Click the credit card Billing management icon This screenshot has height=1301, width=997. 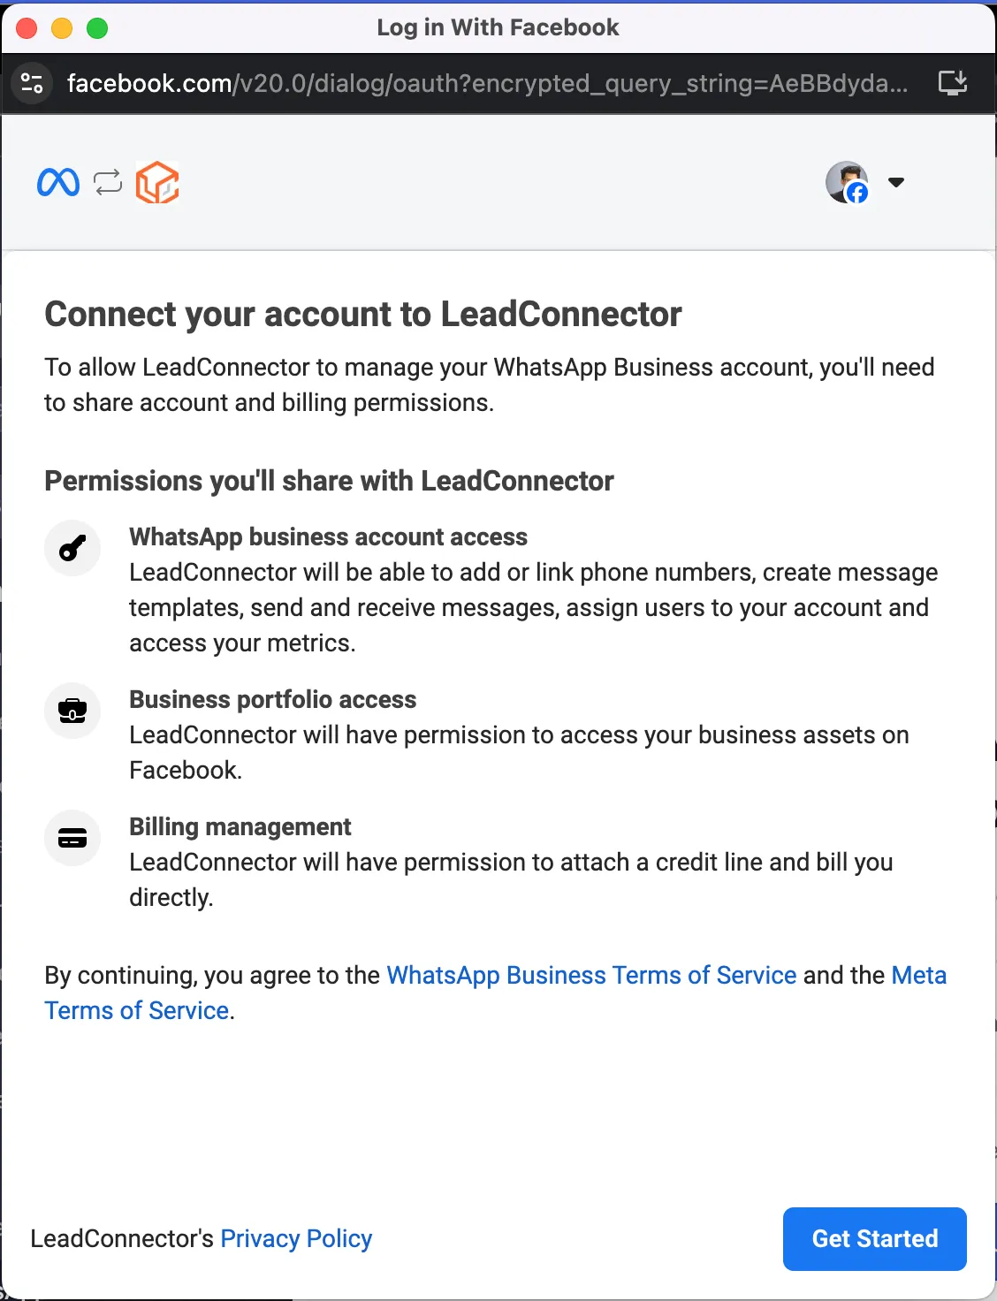pyautogui.click(x=72, y=838)
